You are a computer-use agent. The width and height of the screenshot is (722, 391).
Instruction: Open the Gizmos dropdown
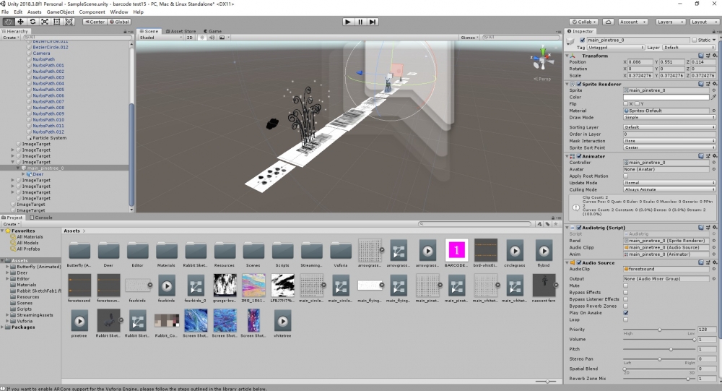click(470, 38)
